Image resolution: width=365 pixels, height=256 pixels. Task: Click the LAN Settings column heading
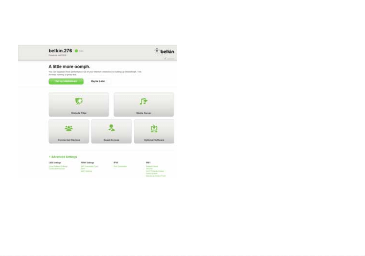pyautogui.click(x=55, y=163)
